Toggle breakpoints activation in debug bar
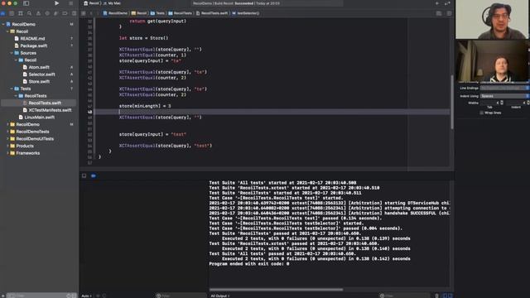530x298 pixels. (x=94, y=175)
